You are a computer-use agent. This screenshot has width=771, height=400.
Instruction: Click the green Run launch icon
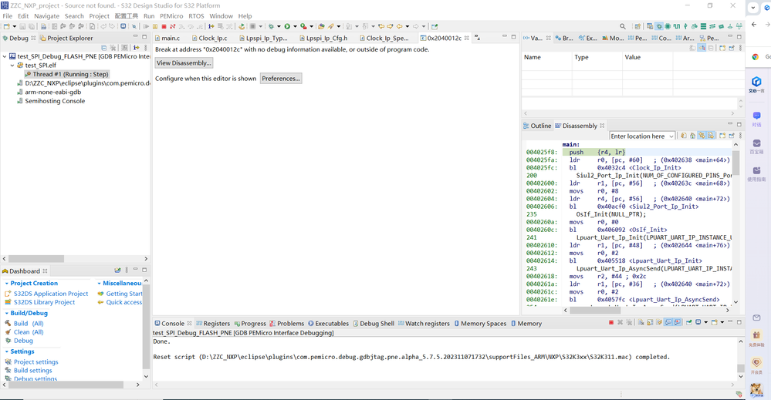pyautogui.click(x=287, y=26)
